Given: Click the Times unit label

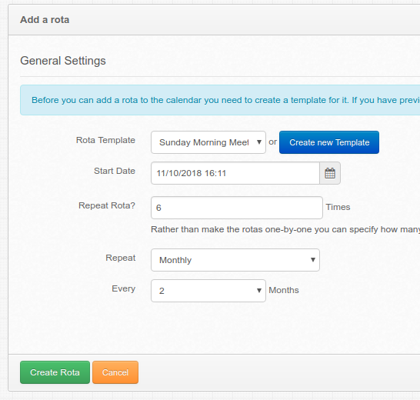Looking at the screenshot, I should coord(338,207).
